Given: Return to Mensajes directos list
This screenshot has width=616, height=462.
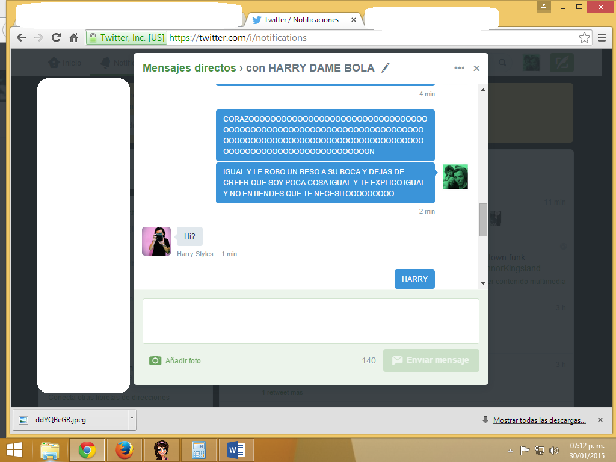Looking at the screenshot, I should click(189, 68).
